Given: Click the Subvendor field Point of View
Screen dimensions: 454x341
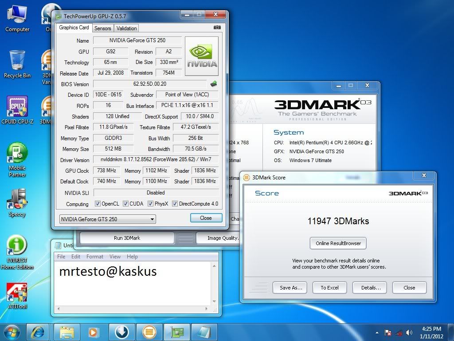Looking at the screenshot, I should [187, 95].
